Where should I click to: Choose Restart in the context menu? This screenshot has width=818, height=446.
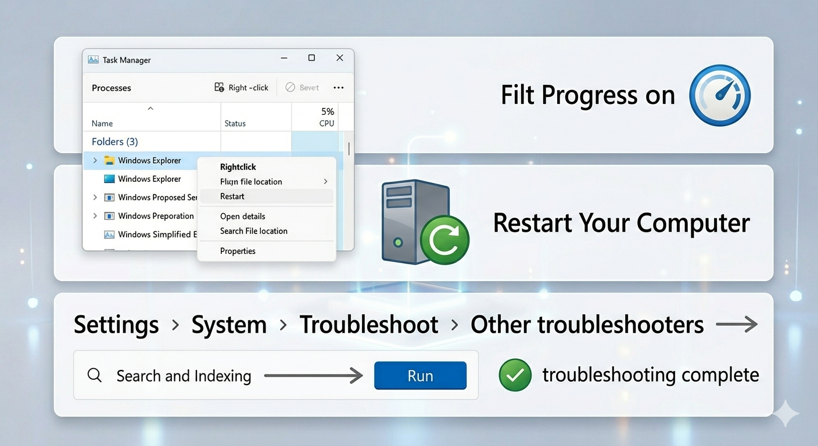(x=267, y=196)
